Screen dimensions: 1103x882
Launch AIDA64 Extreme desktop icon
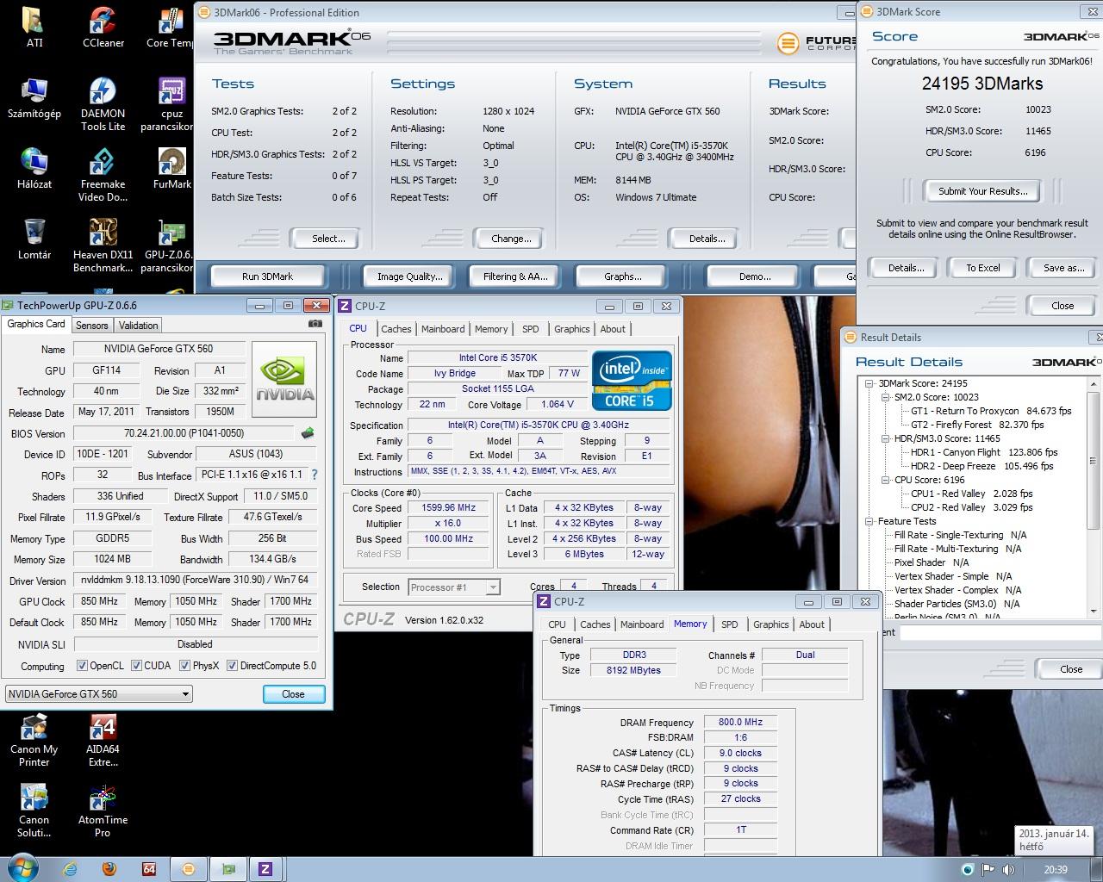point(103,741)
